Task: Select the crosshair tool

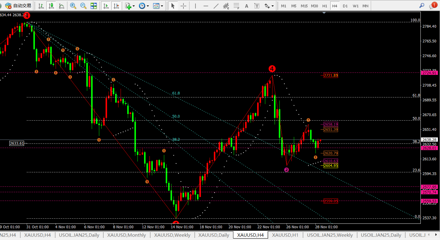Action: [x=183, y=6]
